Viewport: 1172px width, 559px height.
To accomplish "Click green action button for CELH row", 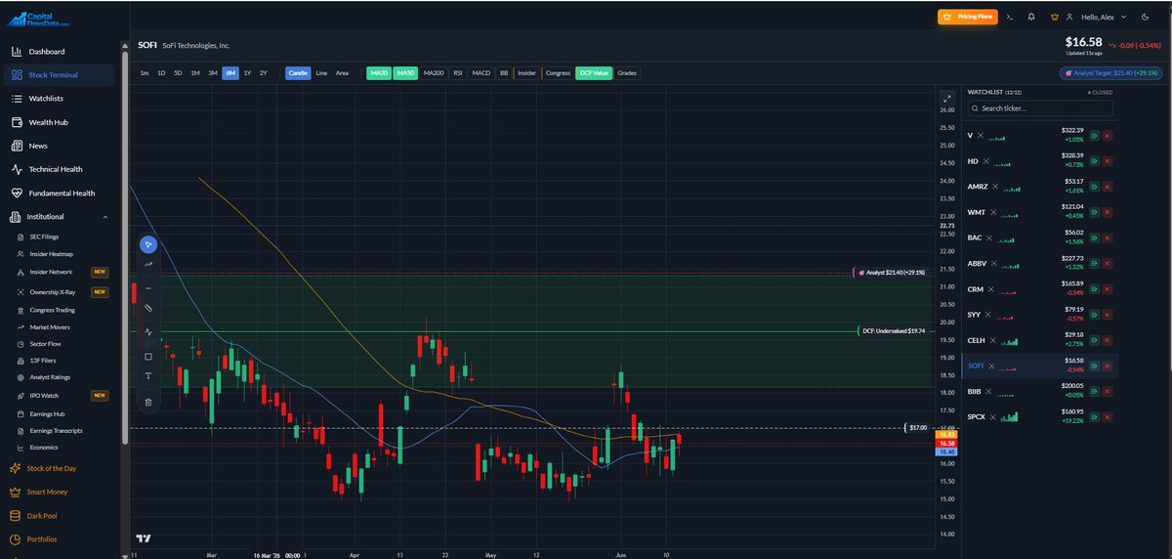I will pos(1094,340).
